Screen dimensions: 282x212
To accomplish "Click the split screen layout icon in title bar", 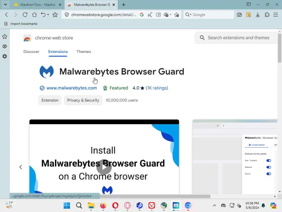I will click(249, 4).
